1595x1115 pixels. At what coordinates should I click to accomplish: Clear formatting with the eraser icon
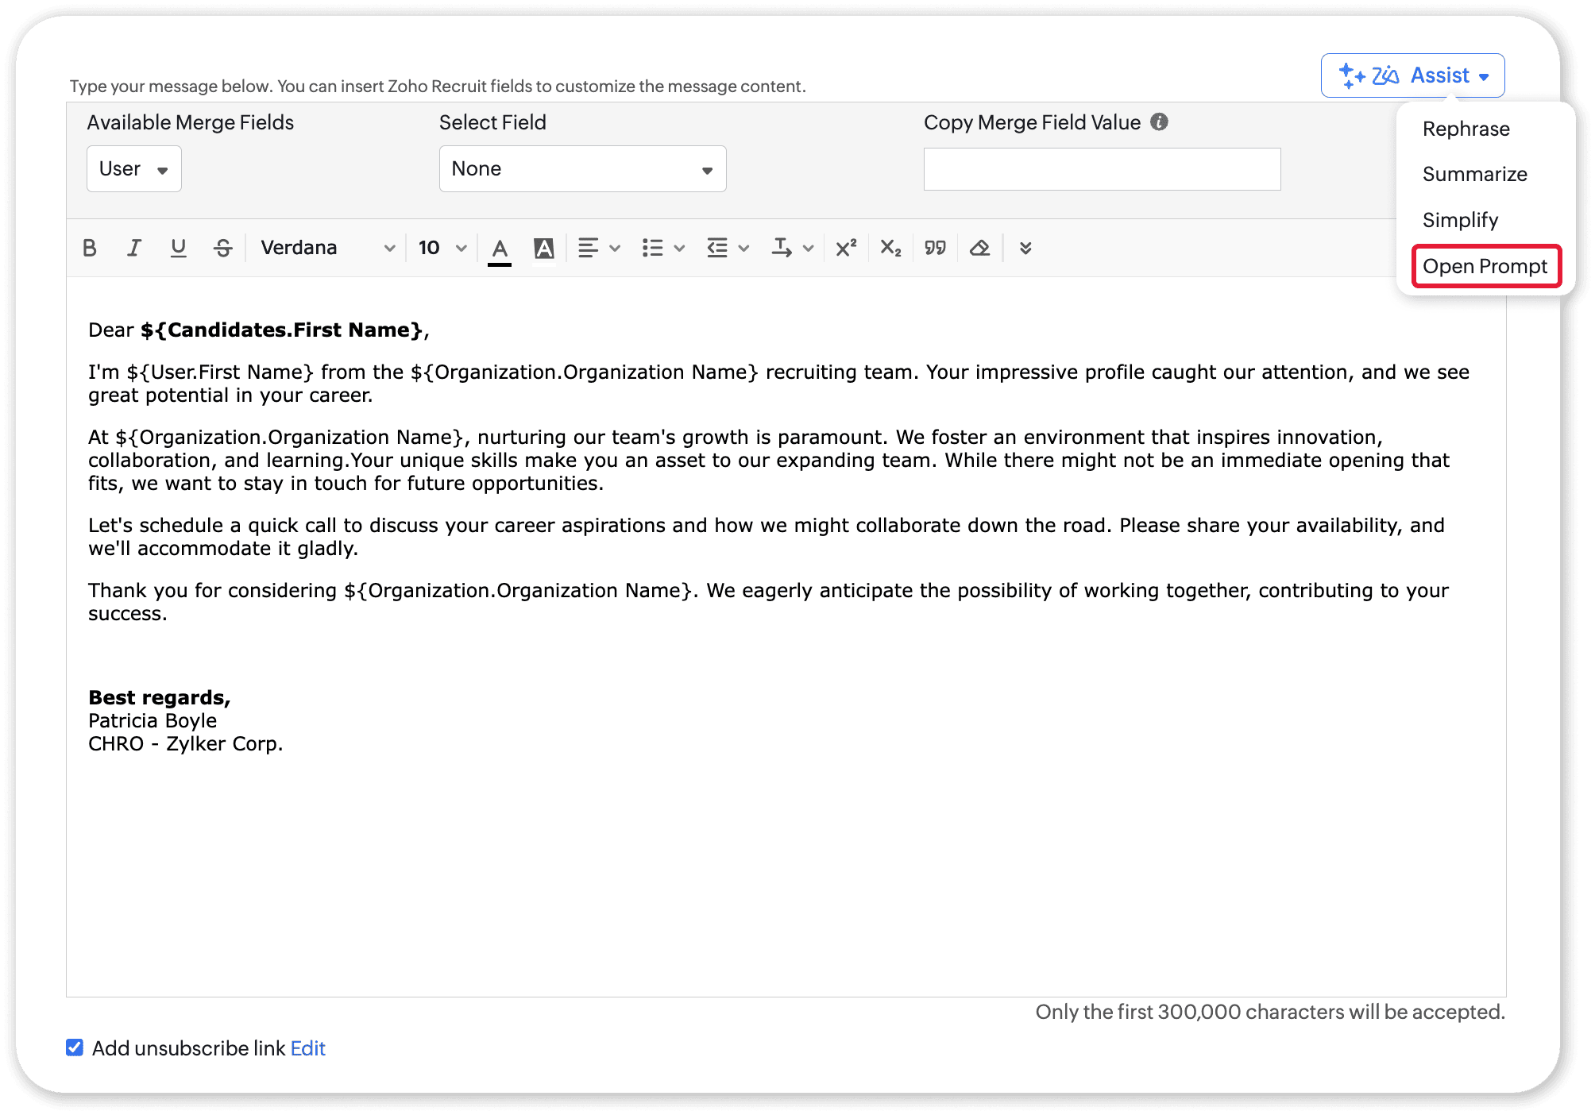979,248
